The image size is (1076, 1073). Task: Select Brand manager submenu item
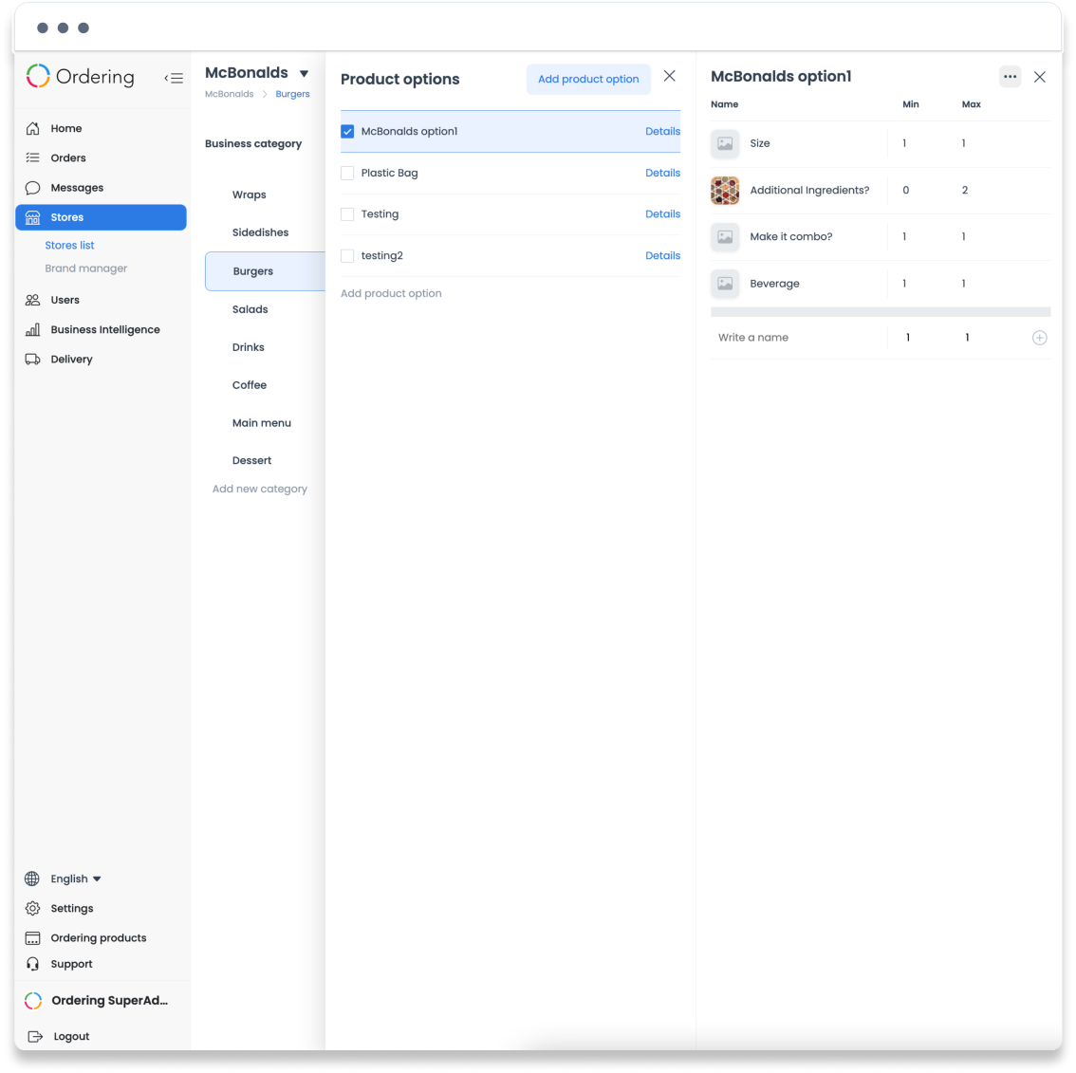85,268
